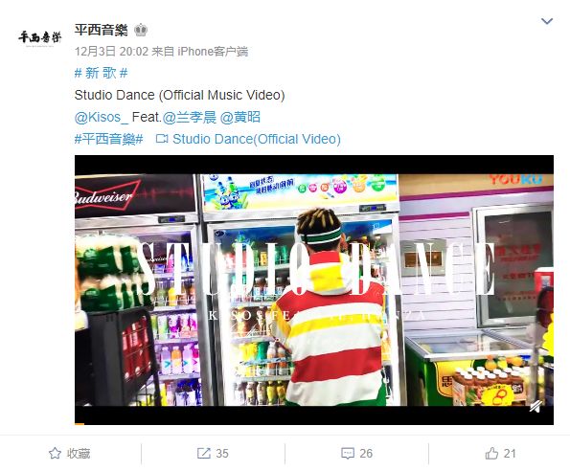Image resolution: width=570 pixels, height=471 pixels.
Task: Open the crown verification badge beside the account name
Action: click(141, 30)
